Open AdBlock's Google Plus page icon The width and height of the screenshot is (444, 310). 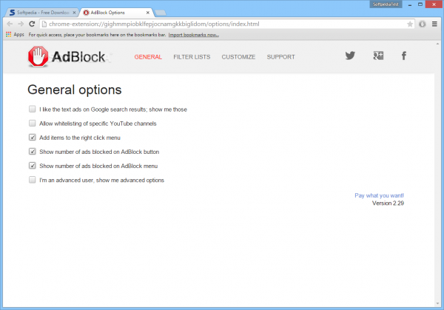click(378, 55)
